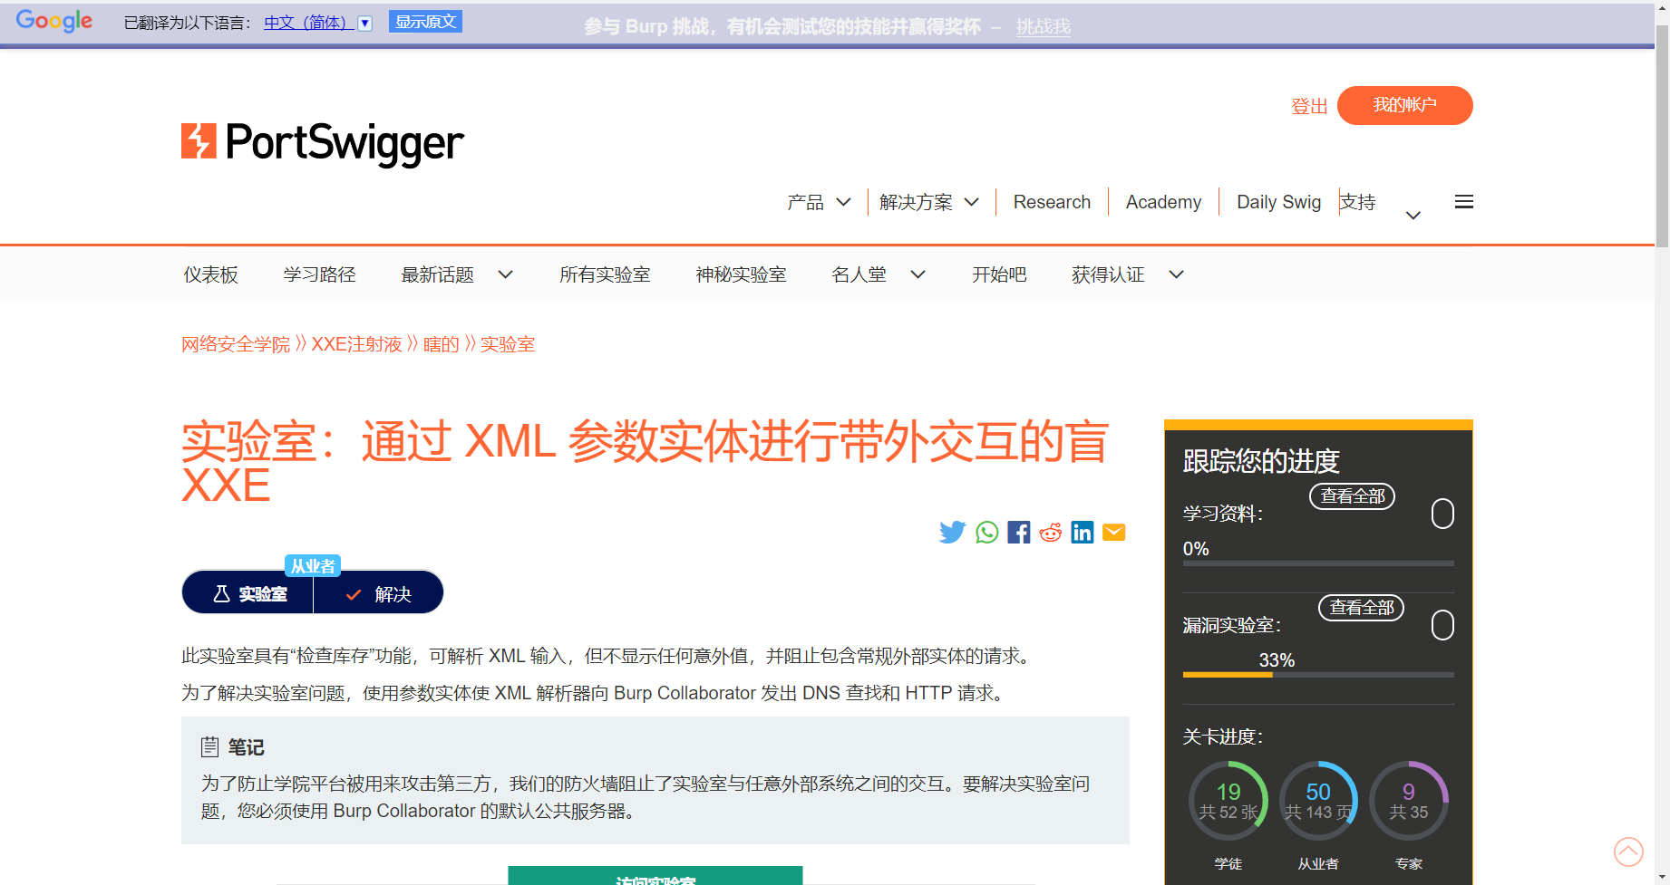Click the PortSwigger logo
Viewport: 1670px width, 885px height.
[x=323, y=143]
